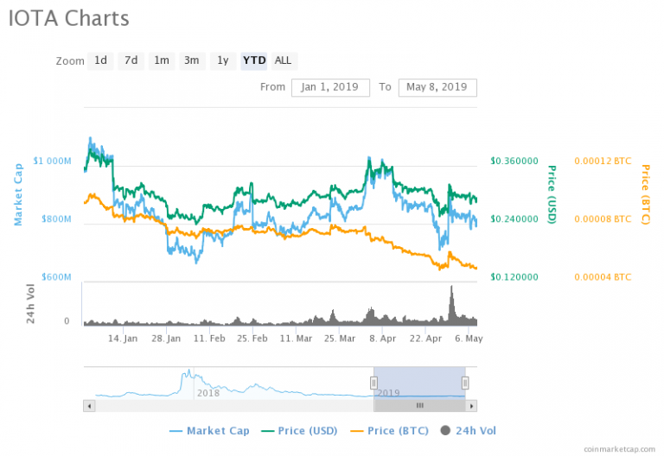Image resolution: width=664 pixels, height=456 pixels.
Task: Click the To date field
Action: coord(437,87)
